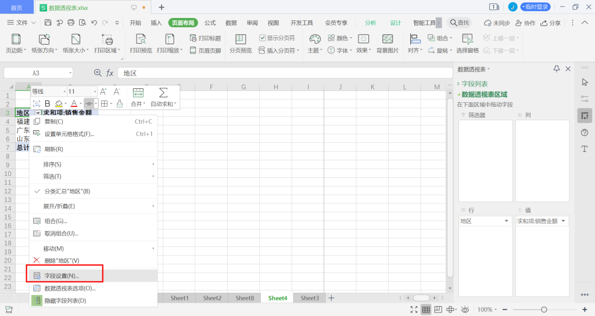Open the 打印区域 print area tool
The image size is (595, 316).
coord(107,43)
